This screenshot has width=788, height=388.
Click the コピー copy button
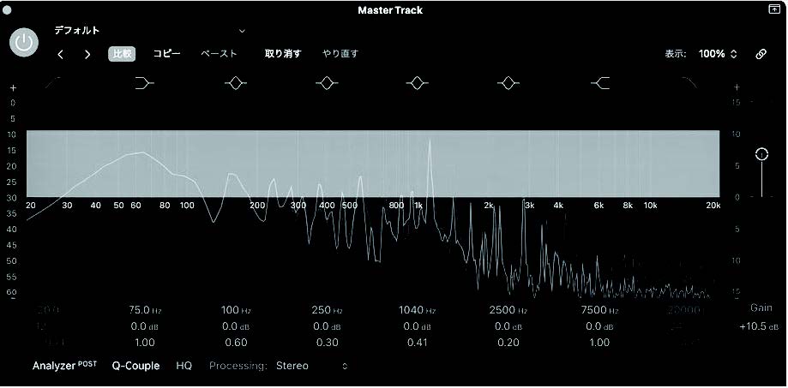click(167, 53)
